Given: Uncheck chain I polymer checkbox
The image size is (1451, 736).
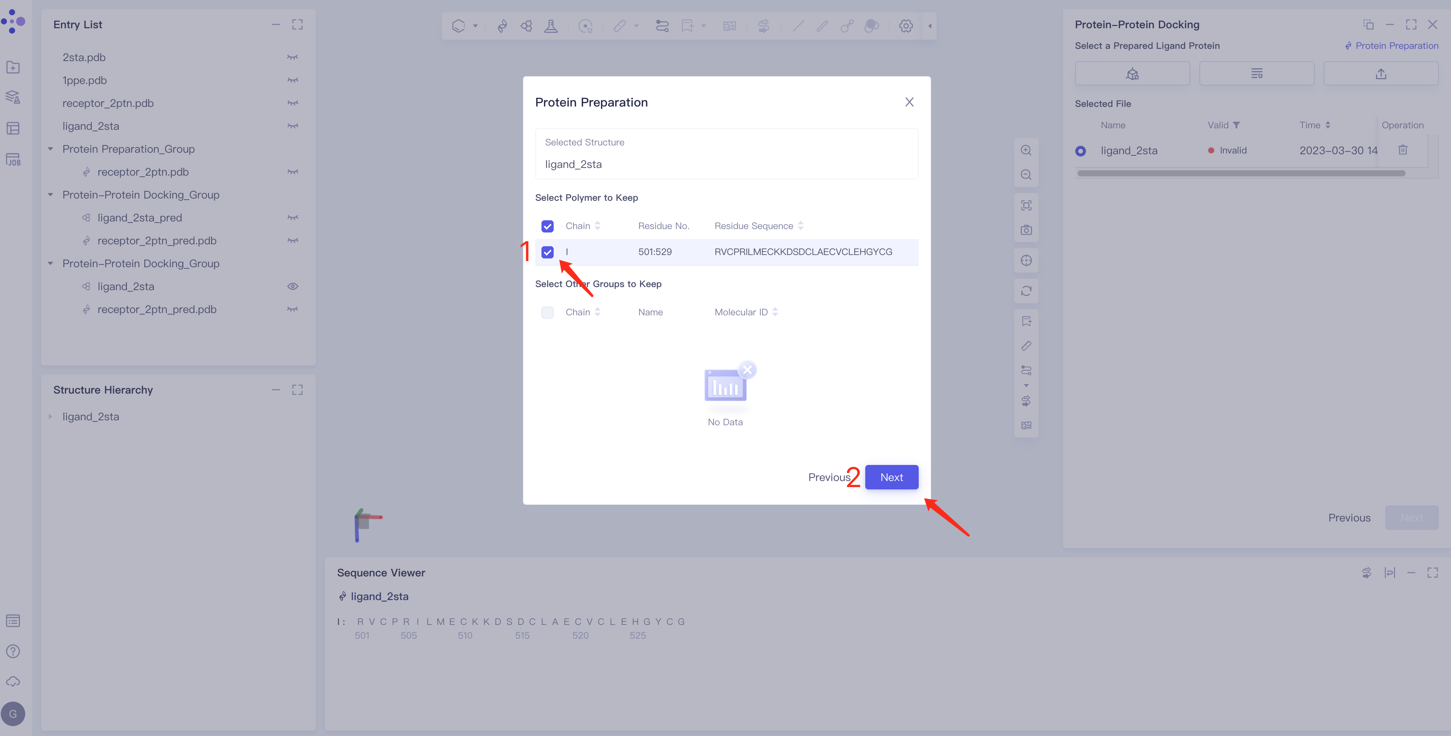Looking at the screenshot, I should coord(547,252).
